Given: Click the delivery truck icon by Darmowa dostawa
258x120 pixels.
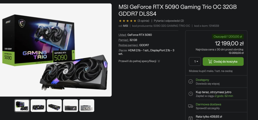Looking at the screenshot, I should point(191,106).
